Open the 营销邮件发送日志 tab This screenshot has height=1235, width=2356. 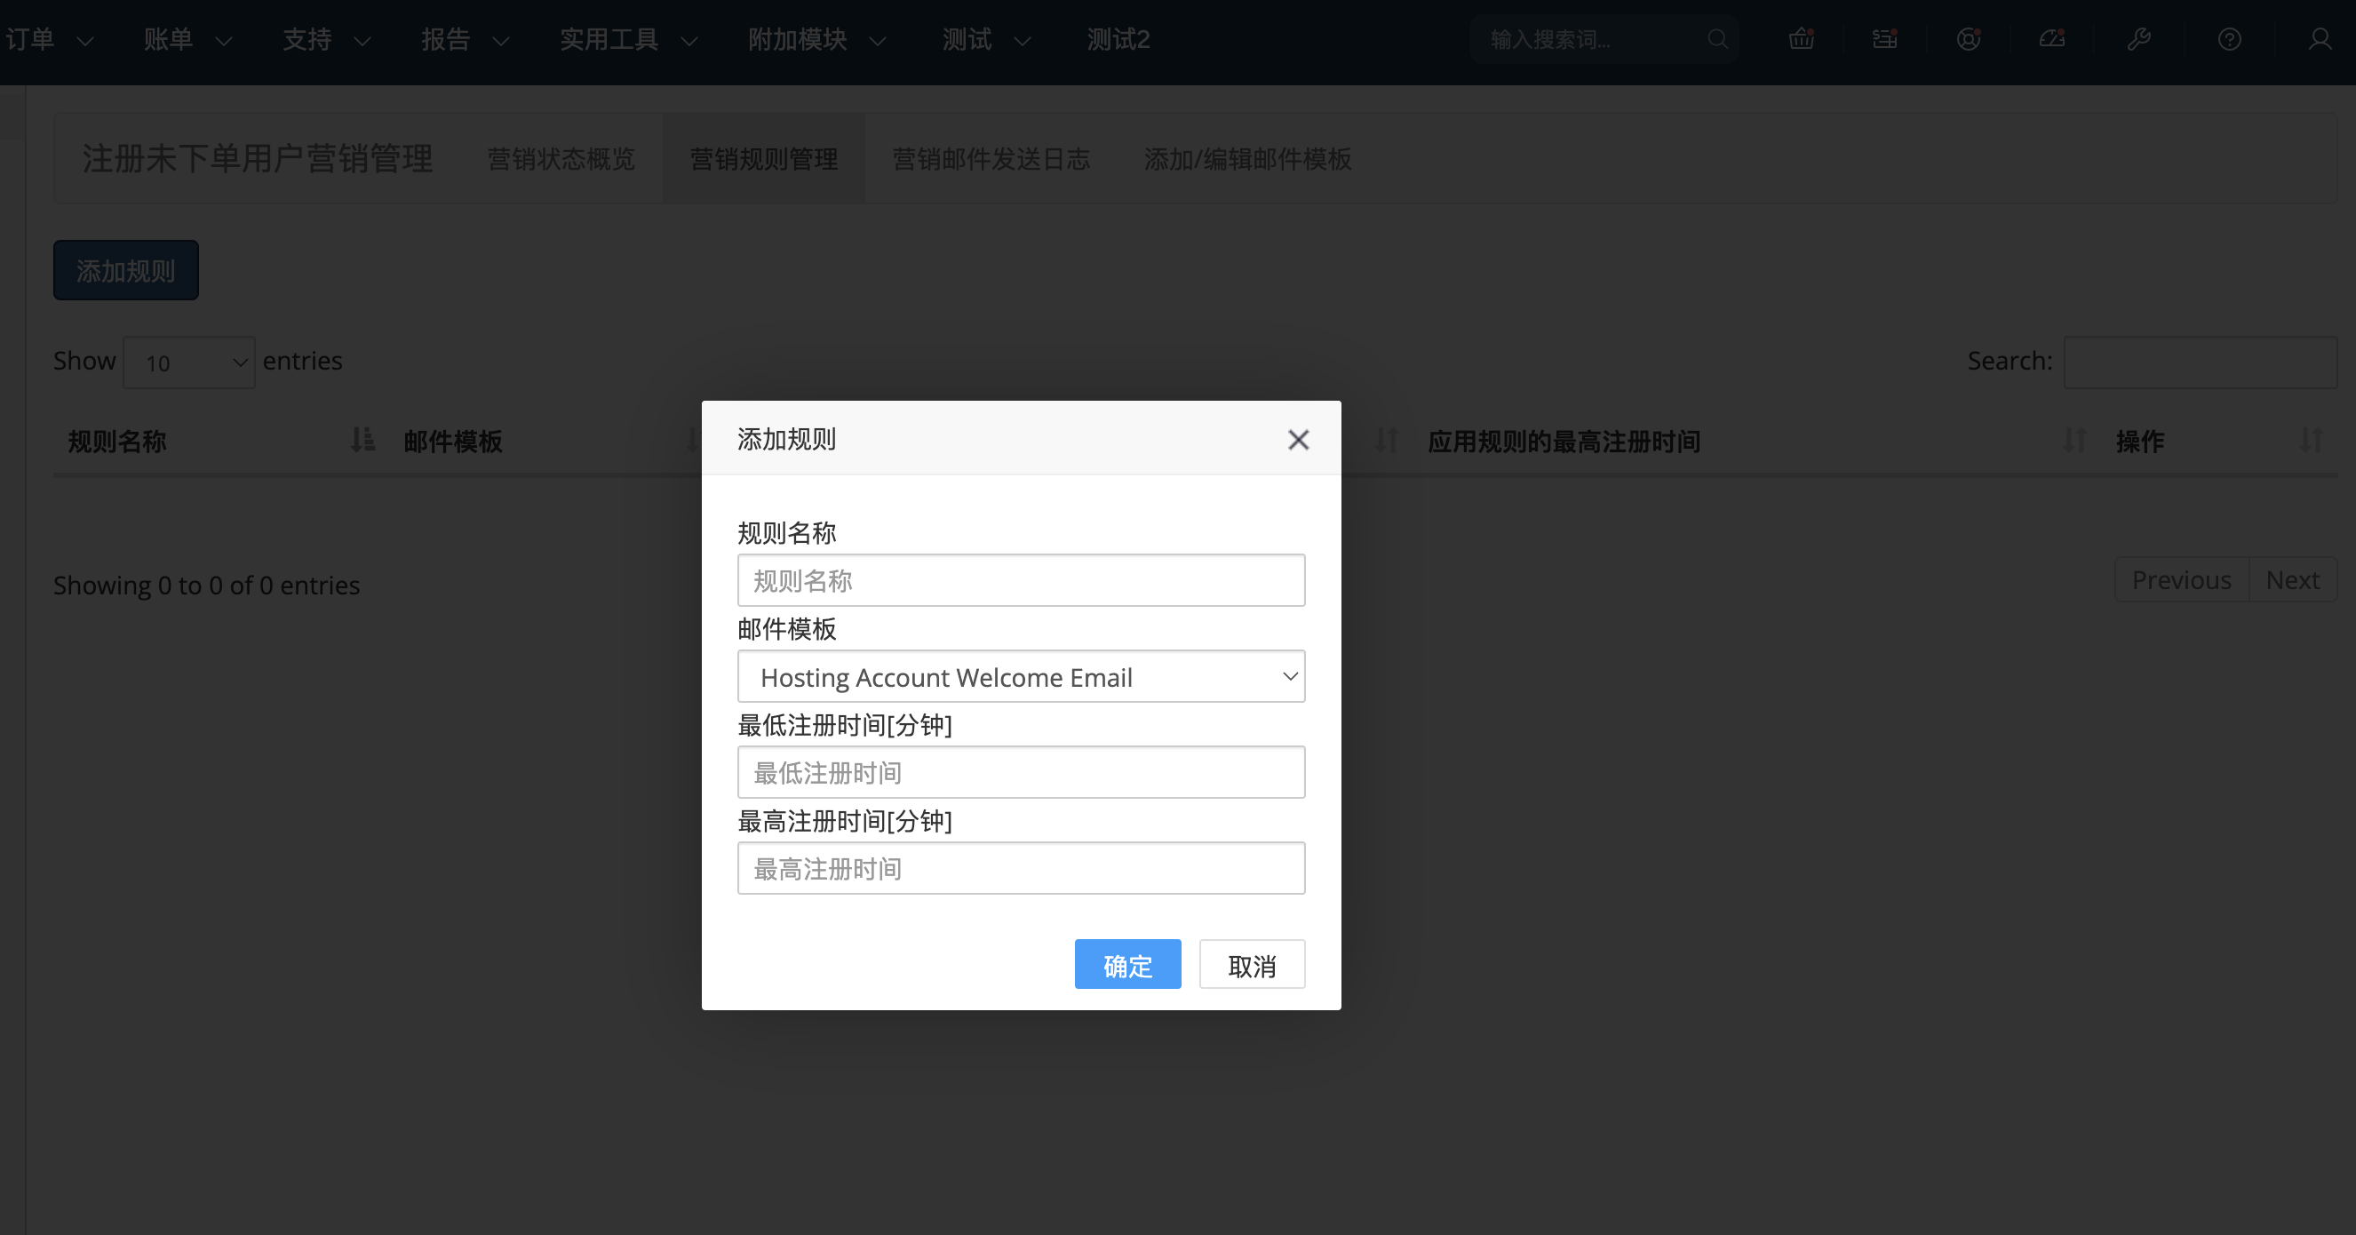tap(991, 159)
